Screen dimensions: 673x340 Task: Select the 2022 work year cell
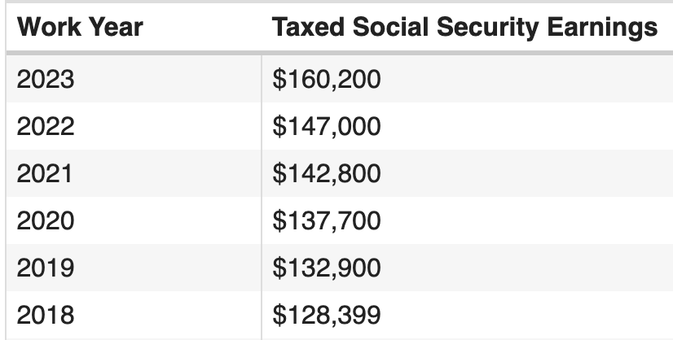pyautogui.click(x=46, y=127)
